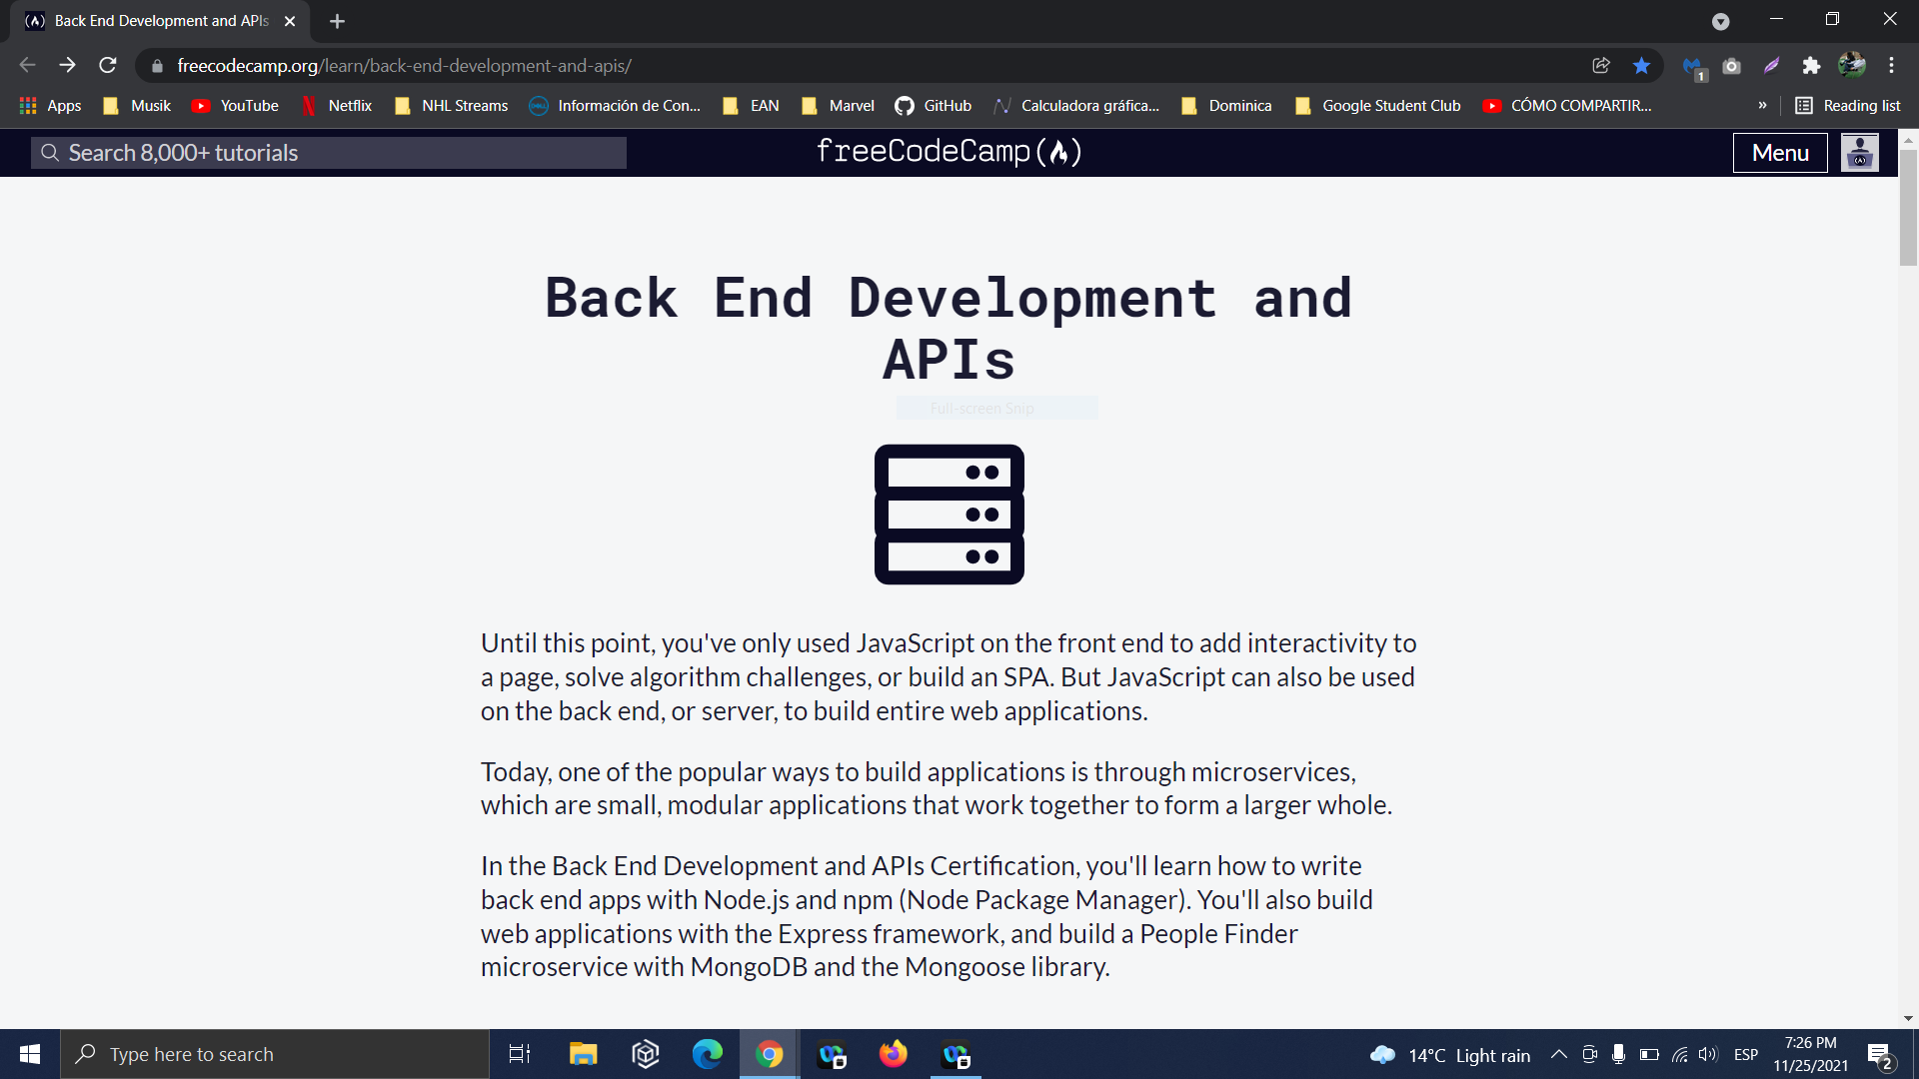
Task: Open the CÓMO COMPARTIR bookmark
Action: coord(1567,105)
